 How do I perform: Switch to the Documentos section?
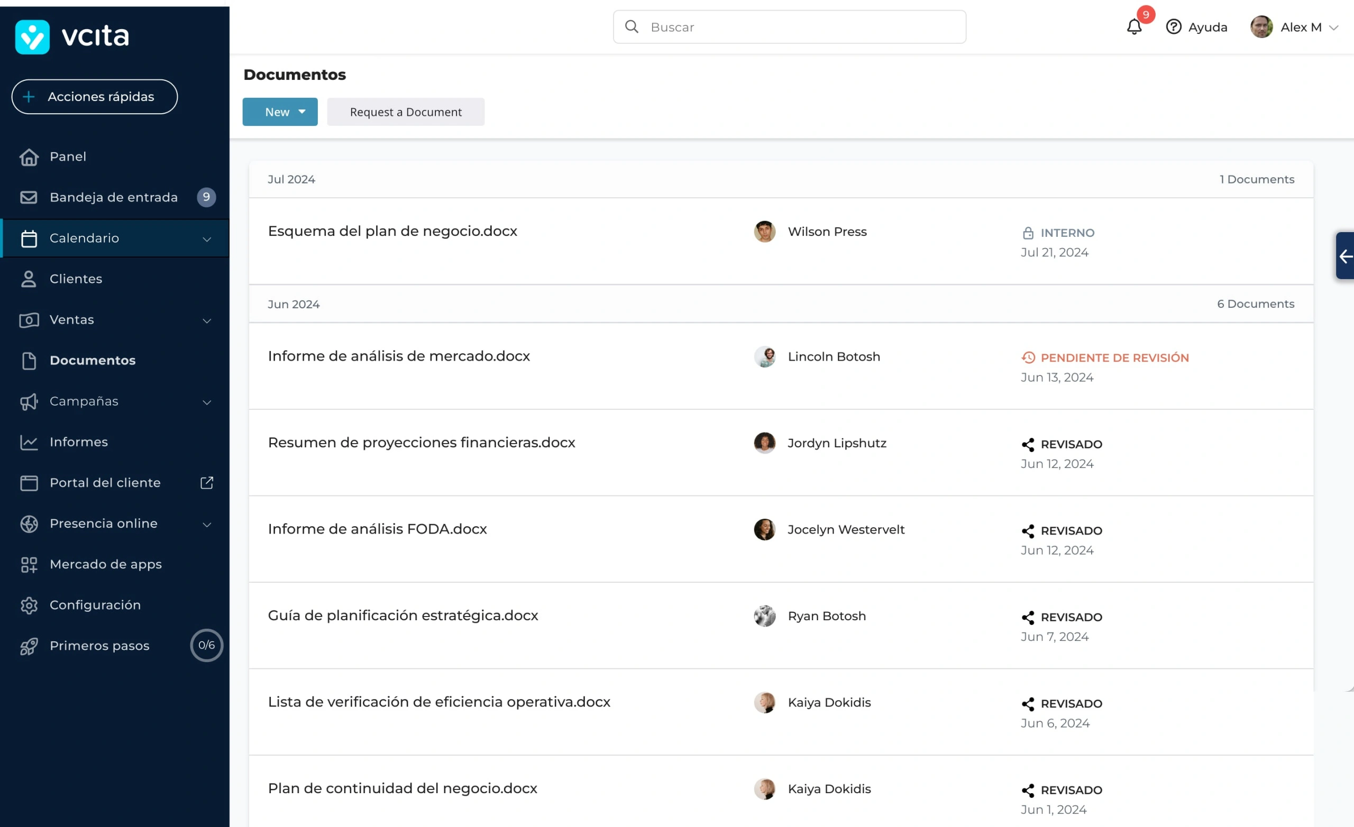pos(93,360)
